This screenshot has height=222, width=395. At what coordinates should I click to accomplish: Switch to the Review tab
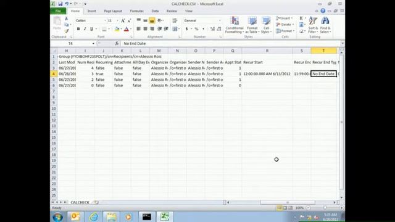(172, 11)
